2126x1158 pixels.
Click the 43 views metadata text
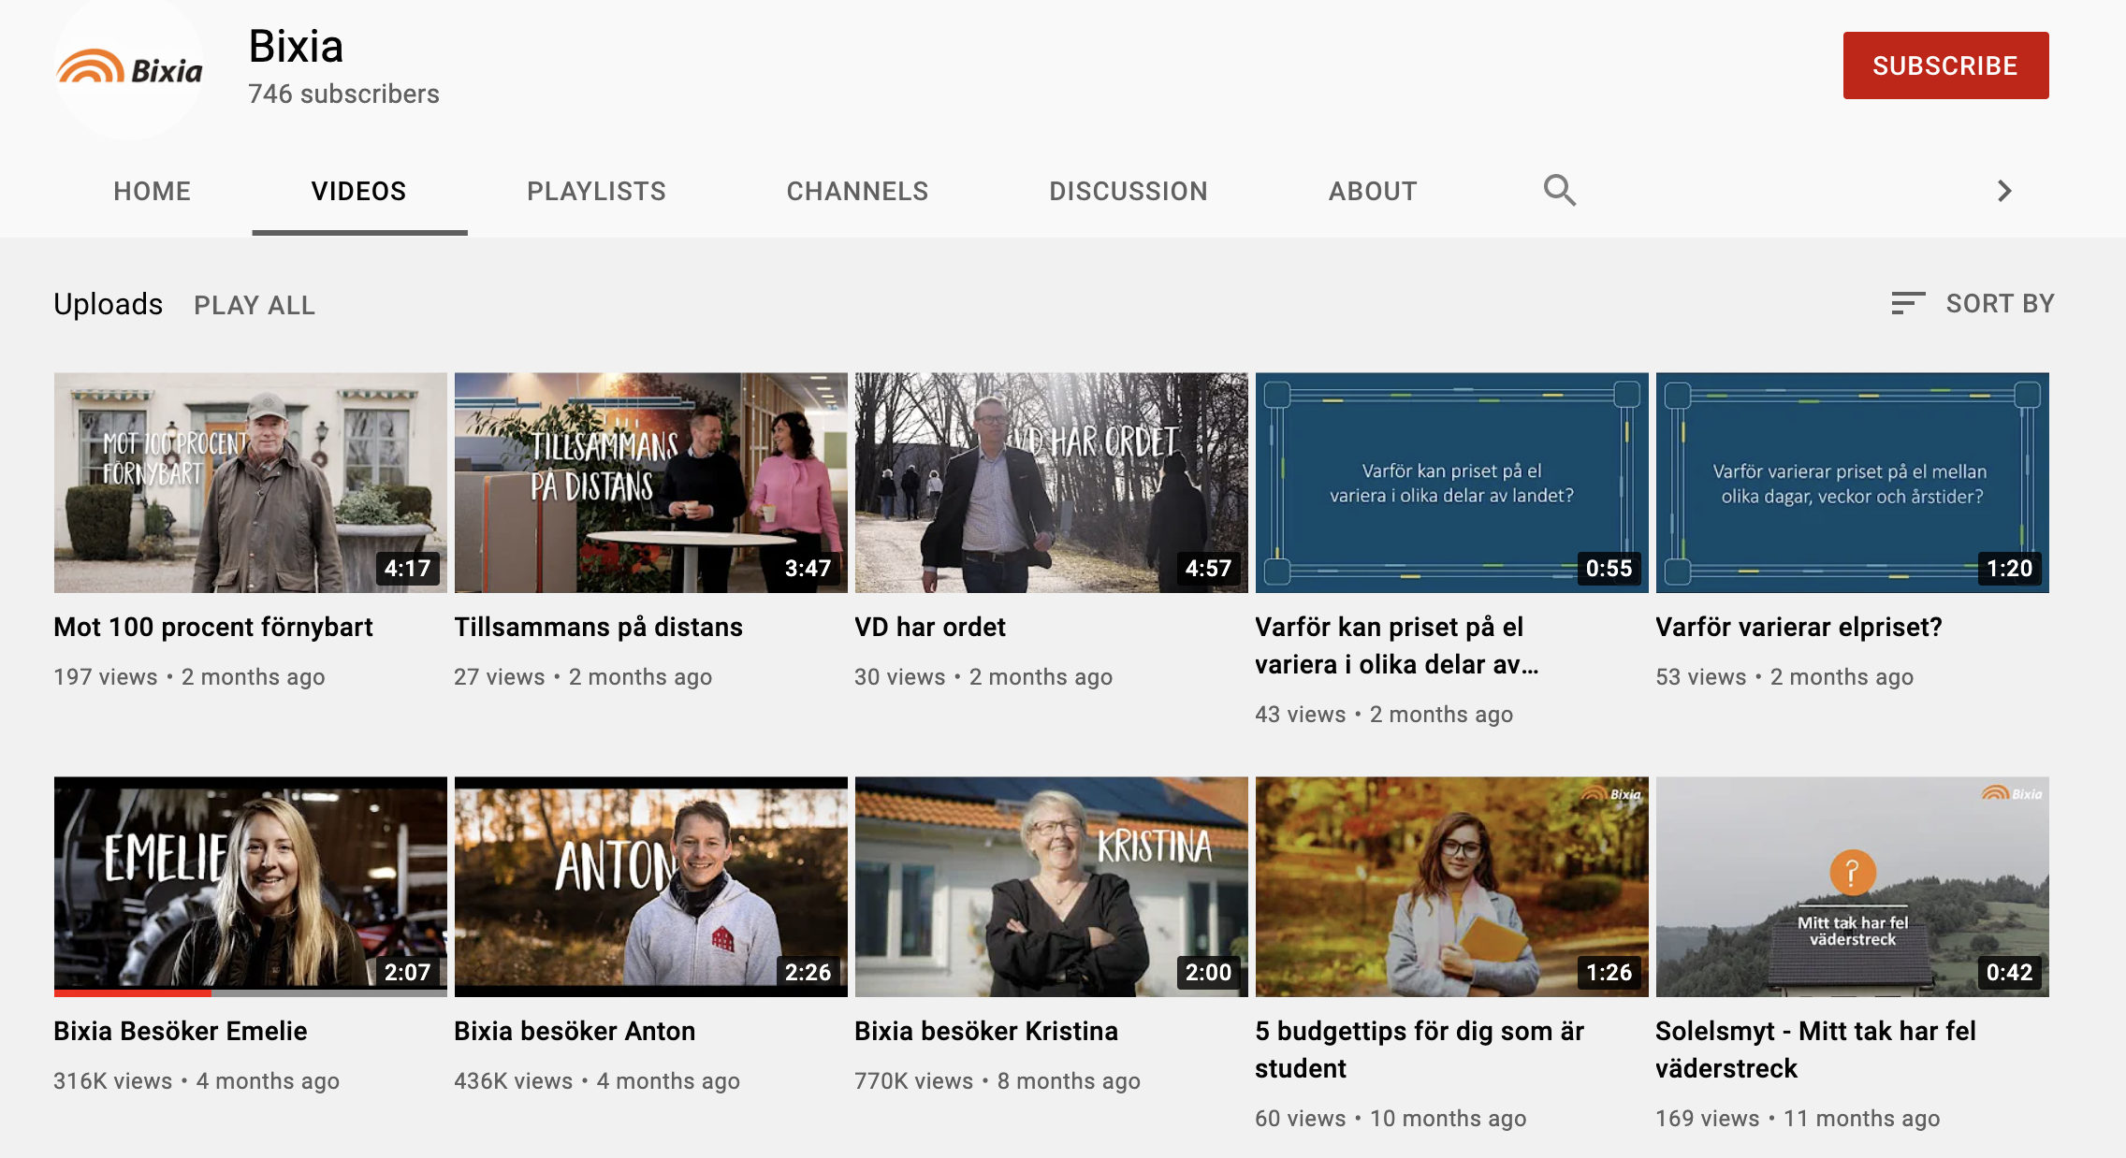click(x=1301, y=715)
